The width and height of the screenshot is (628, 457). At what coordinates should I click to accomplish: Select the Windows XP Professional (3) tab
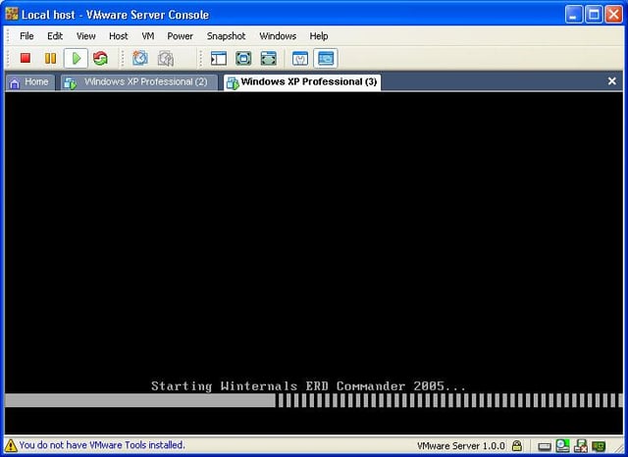(302, 82)
